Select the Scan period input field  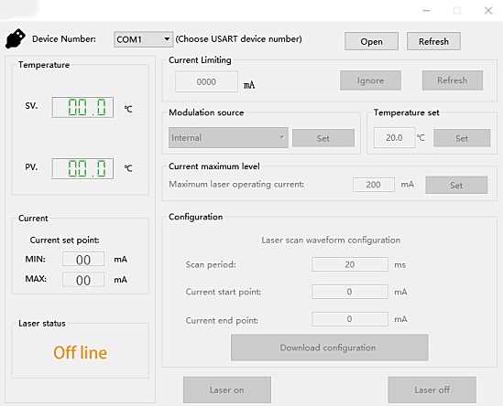350,264
